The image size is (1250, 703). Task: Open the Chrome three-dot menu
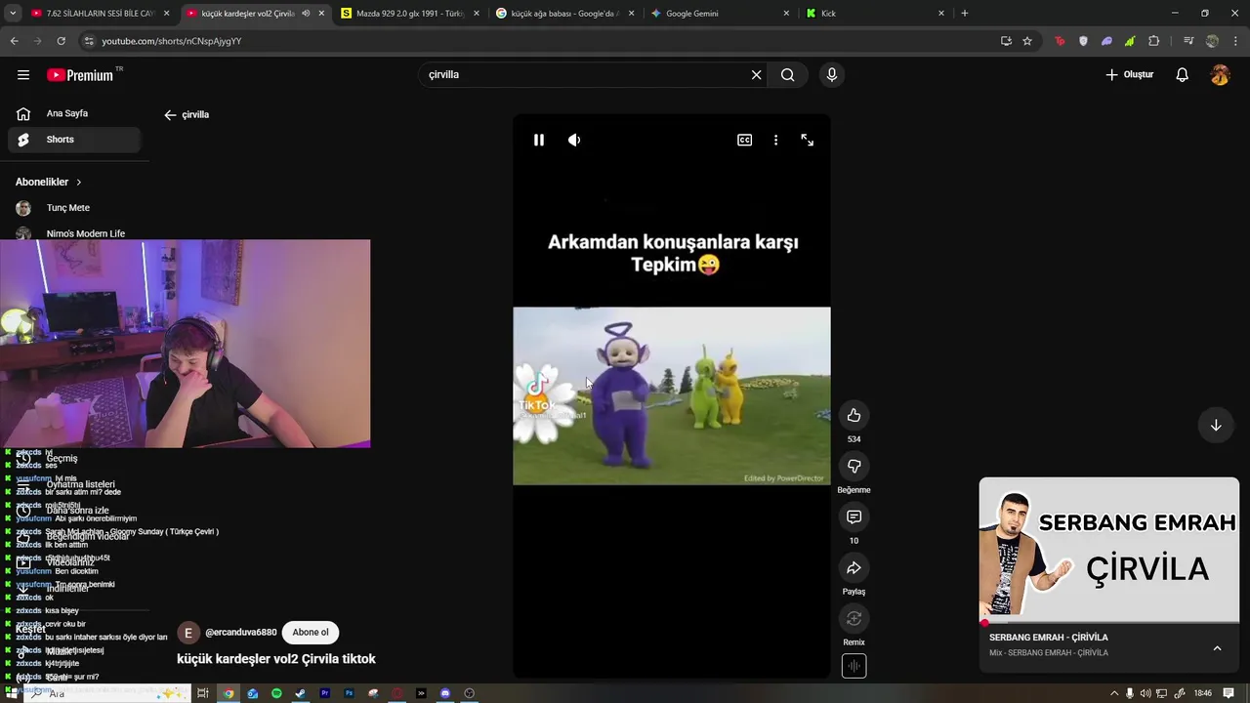coord(1235,41)
